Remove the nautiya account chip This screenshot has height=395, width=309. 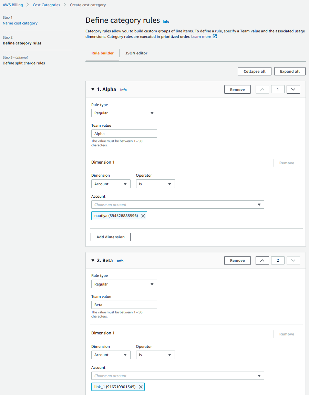pyautogui.click(x=143, y=216)
